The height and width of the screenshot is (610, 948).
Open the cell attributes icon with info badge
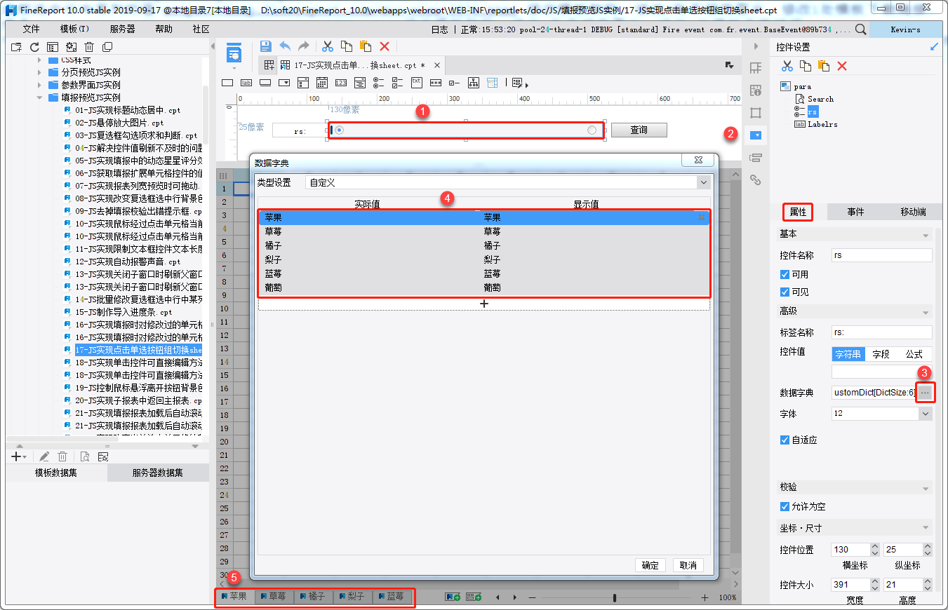tap(756, 90)
